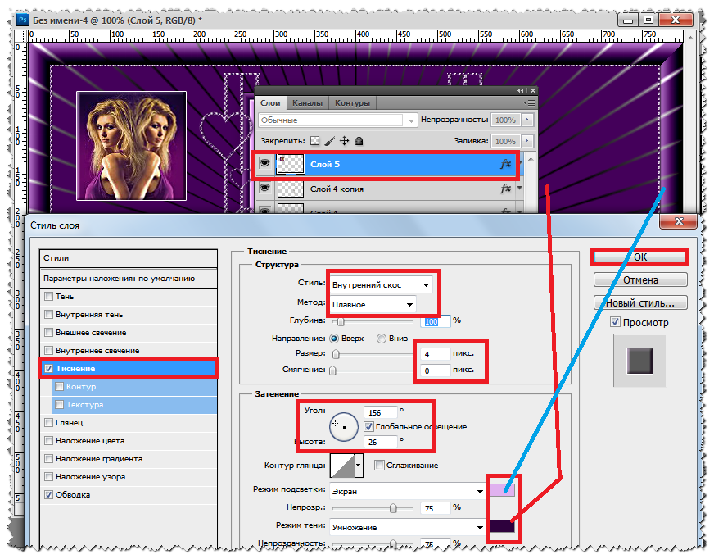Expand effects arrow on Слой 4 копия
The height and width of the screenshot is (559, 714).
520,189
